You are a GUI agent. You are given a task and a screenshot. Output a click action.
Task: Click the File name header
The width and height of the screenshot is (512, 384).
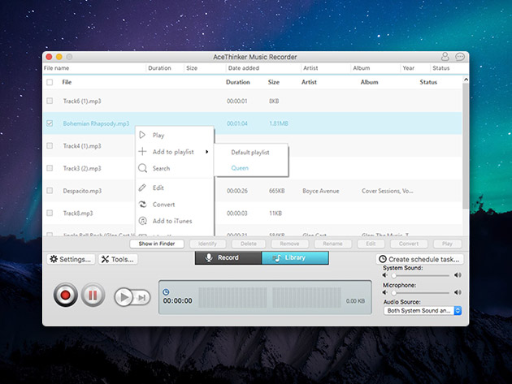pyautogui.click(x=57, y=68)
